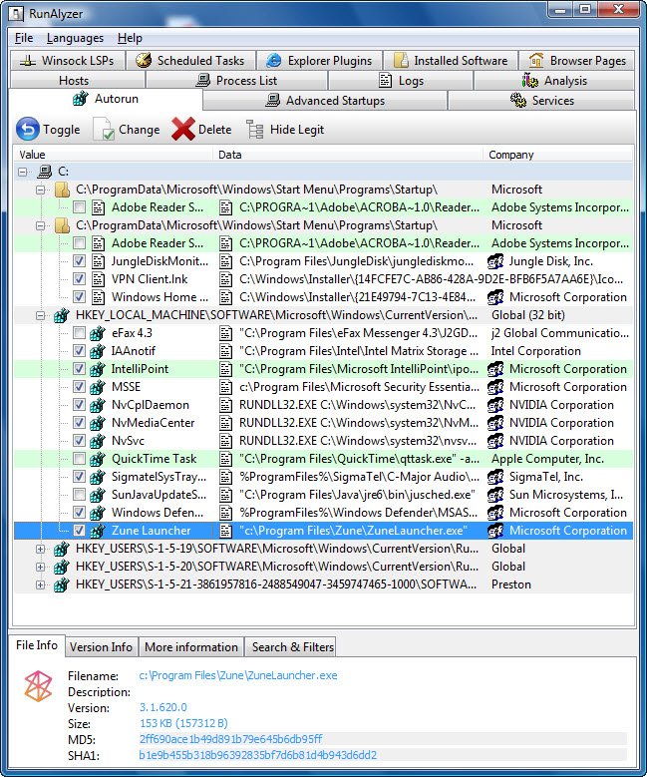
Task: Click the Logs document icon
Action: click(x=385, y=80)
